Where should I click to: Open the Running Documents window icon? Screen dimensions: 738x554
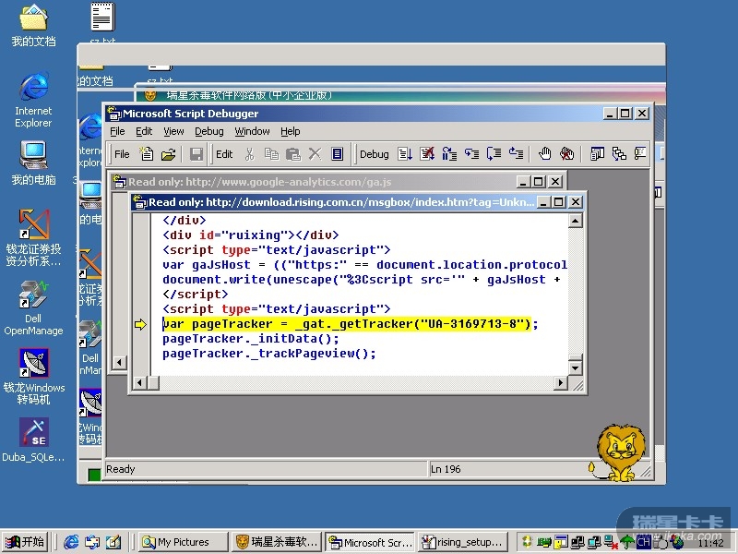(x=597, y=153)
